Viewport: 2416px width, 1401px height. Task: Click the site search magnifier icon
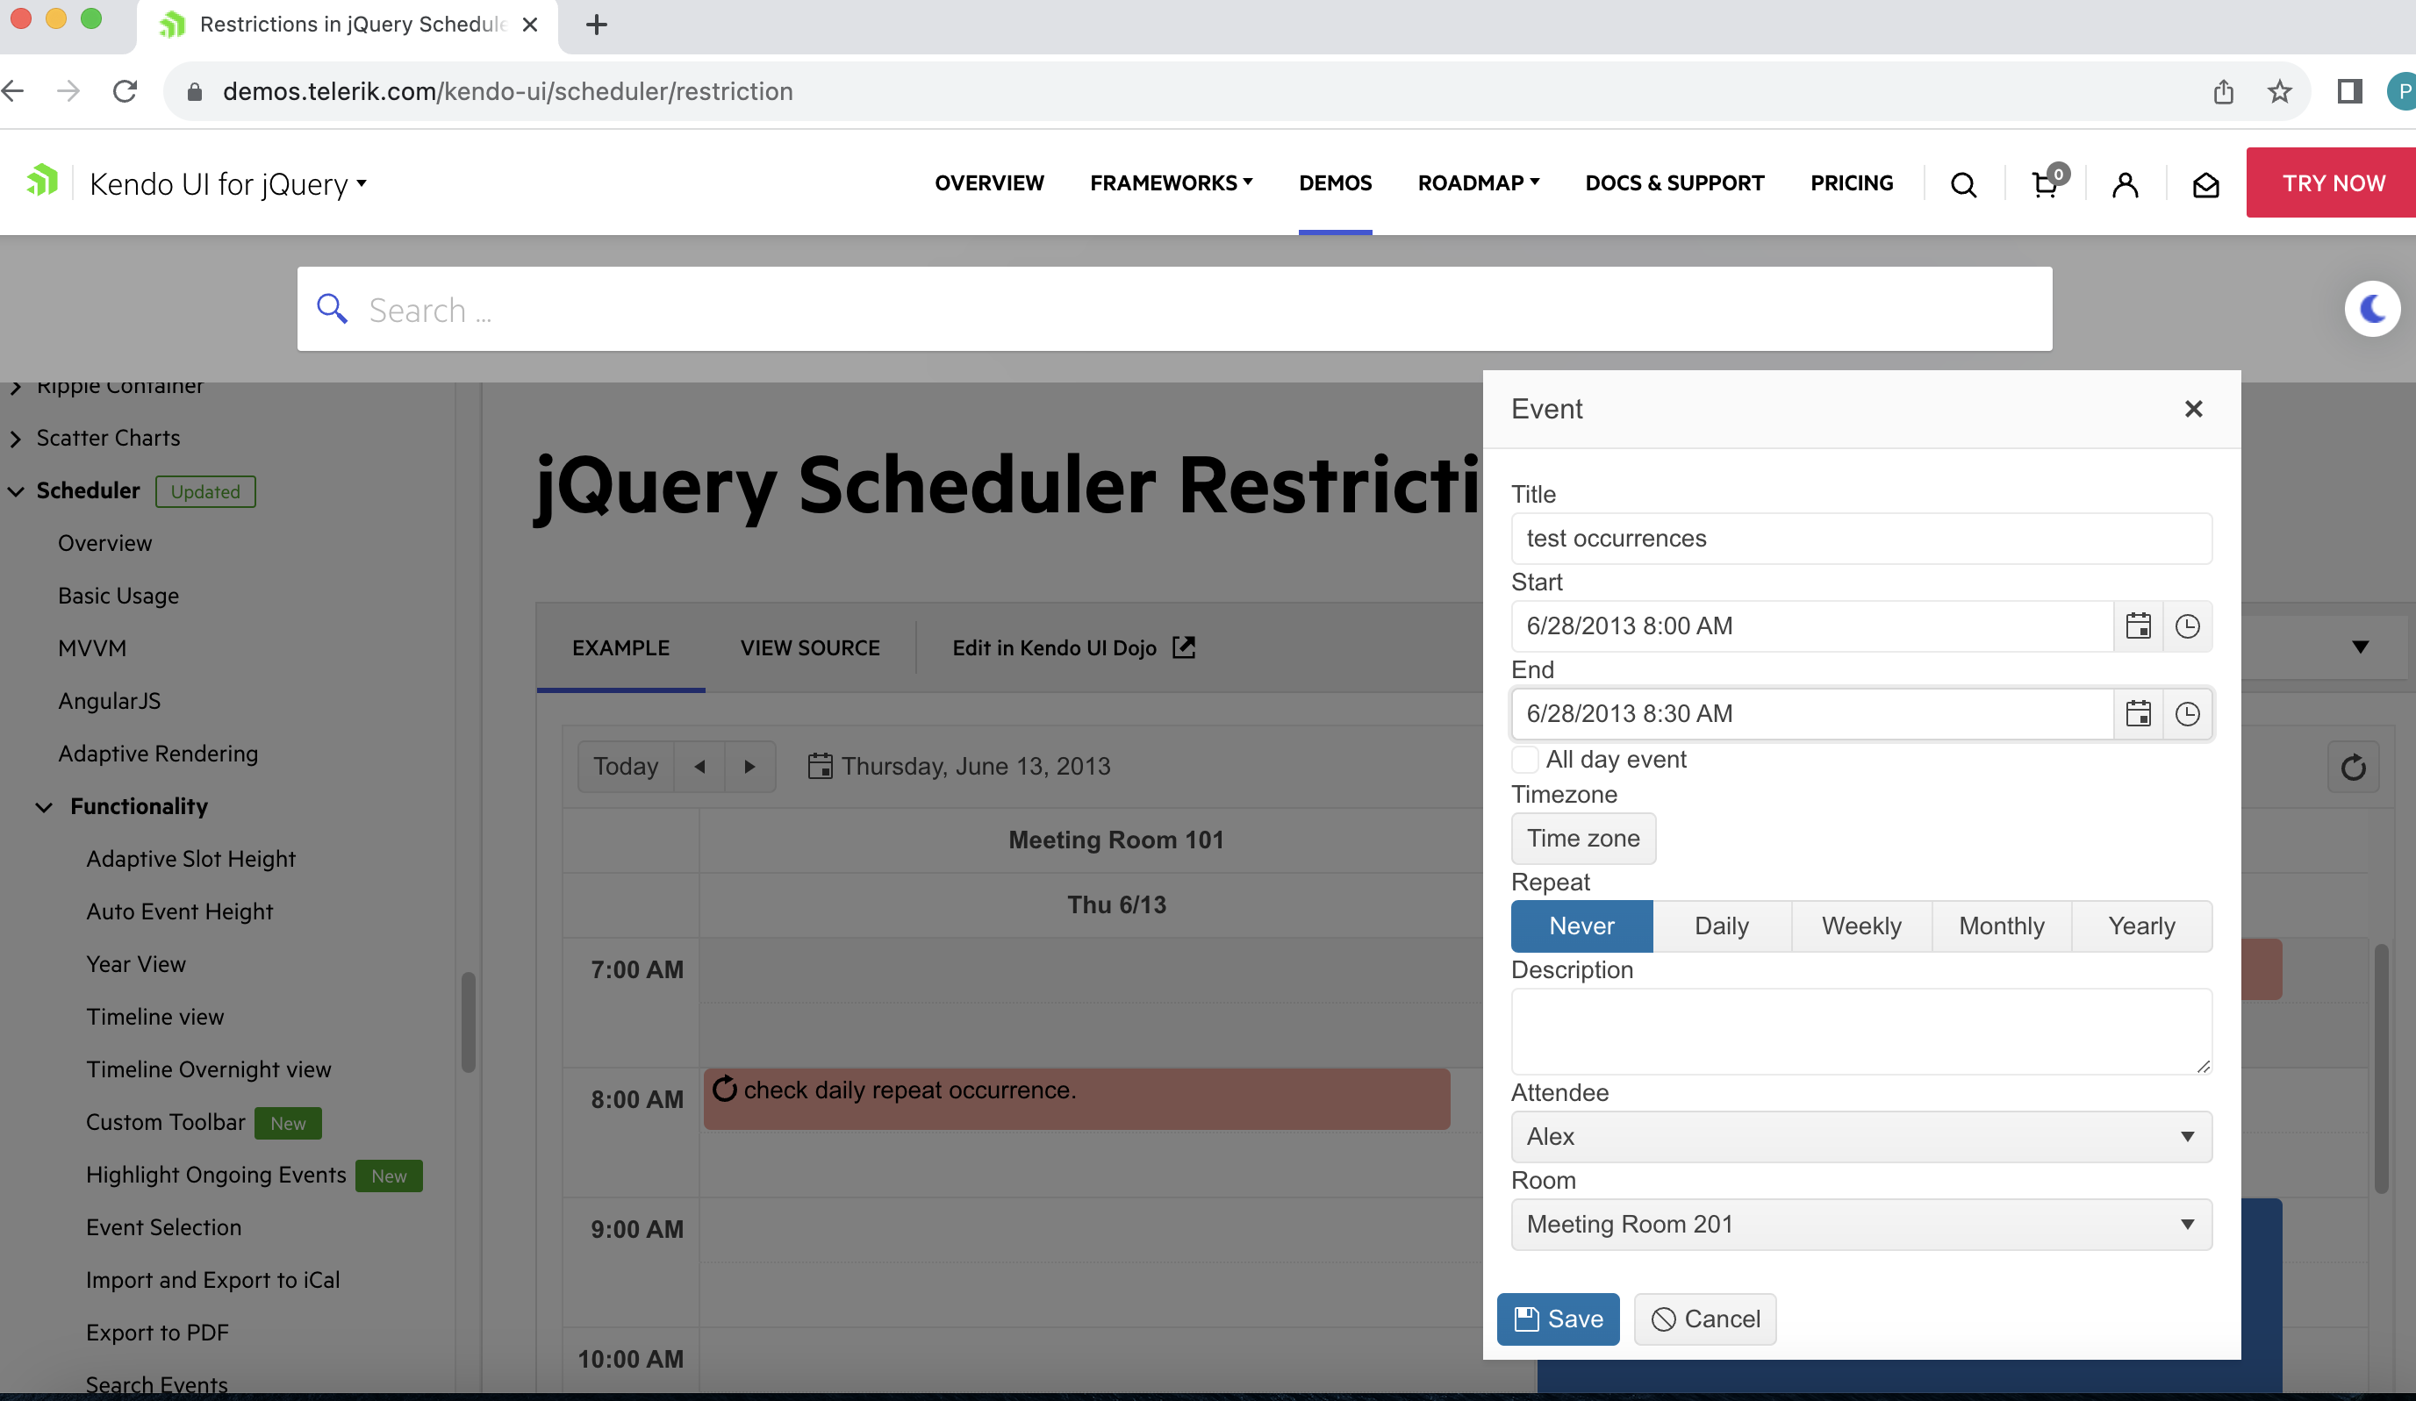pyautogui.click(x=1962, y=184)
